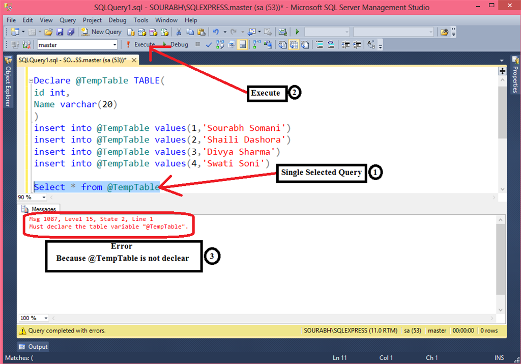
Task: Click the Cut icon in the toolbar
Action: coord(179,32)
